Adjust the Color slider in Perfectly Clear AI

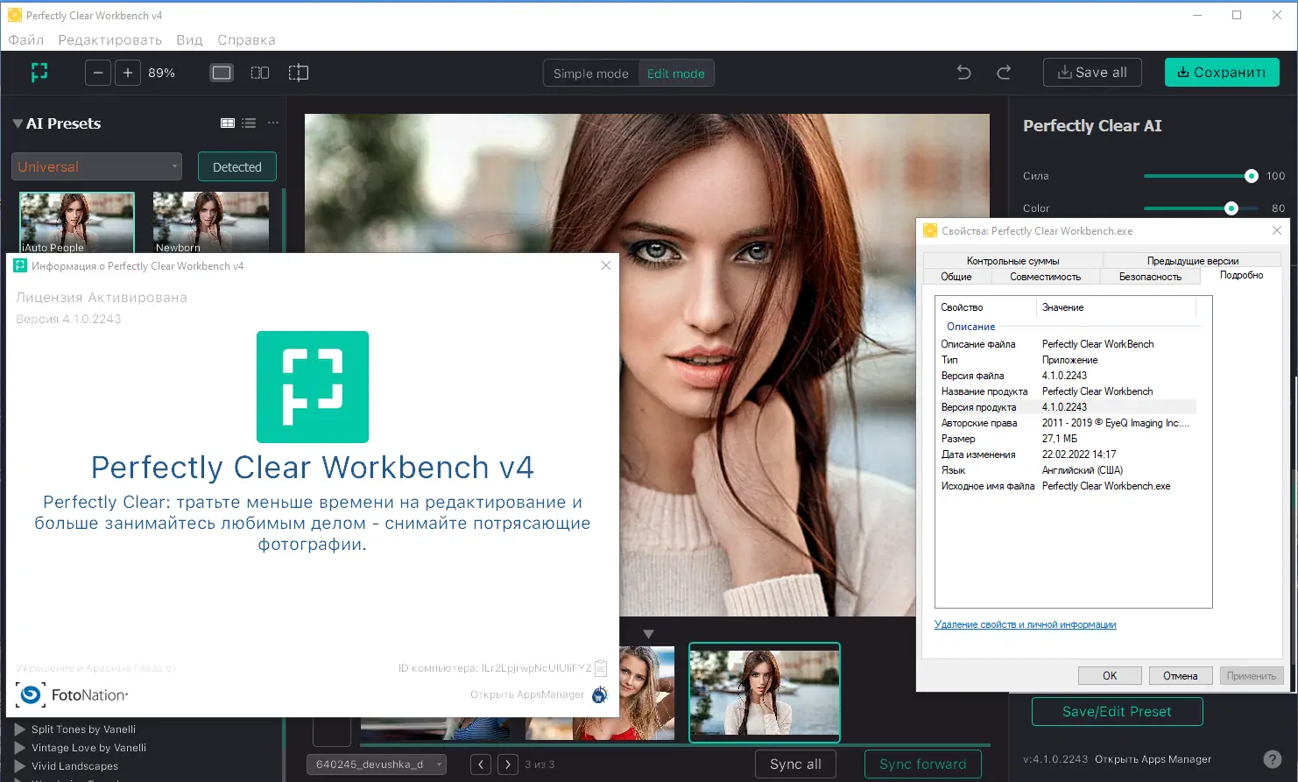1232,208
